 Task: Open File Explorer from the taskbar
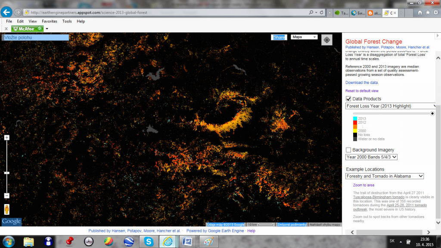[29, 242]
